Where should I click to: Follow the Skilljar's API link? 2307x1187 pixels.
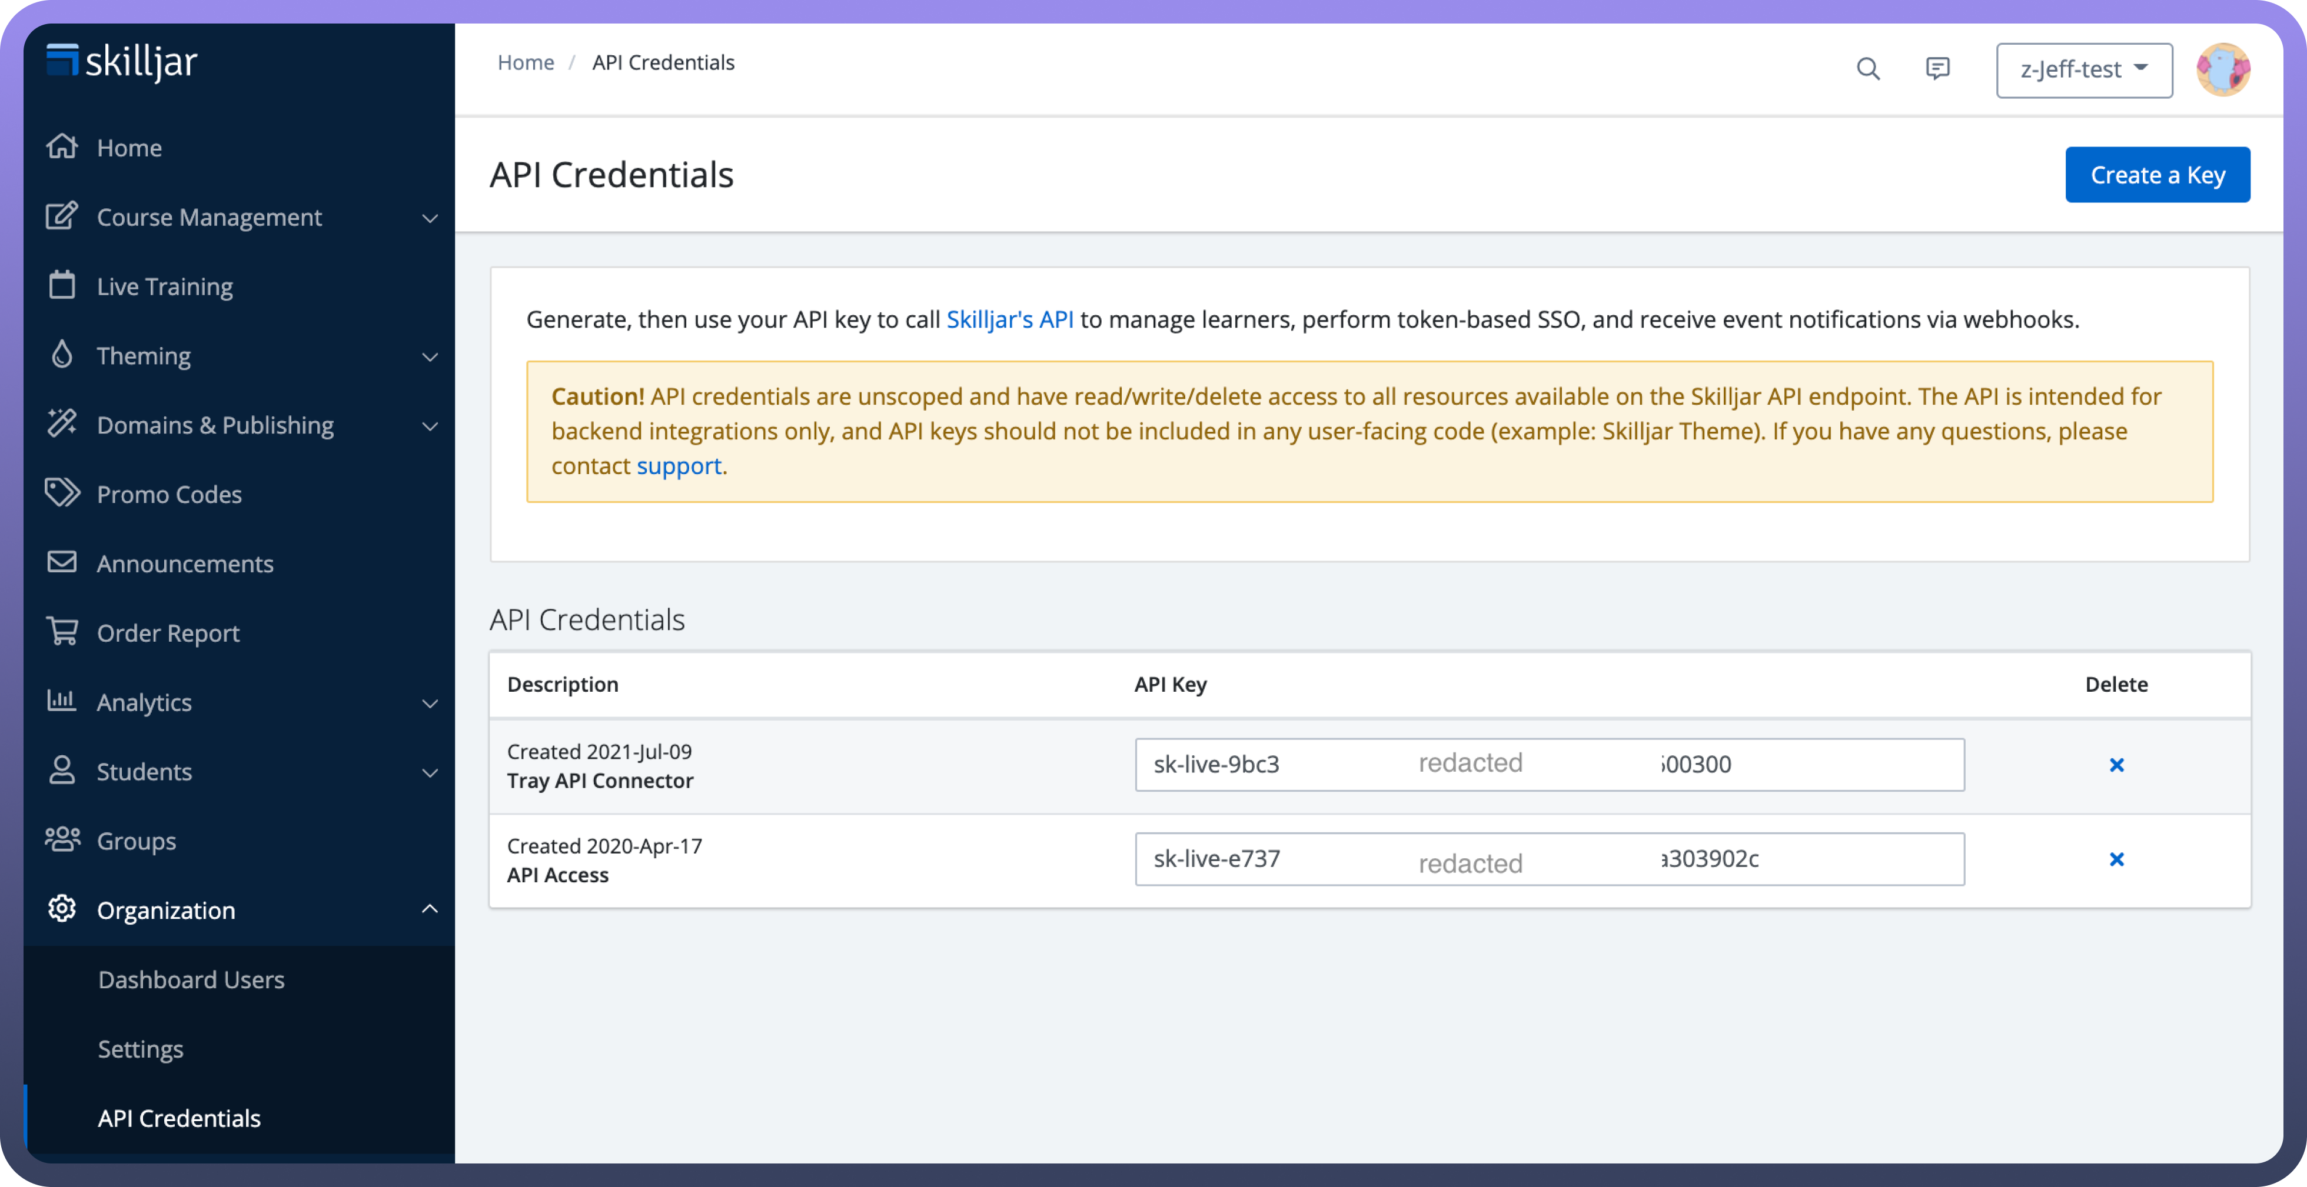pos(1009,319)
